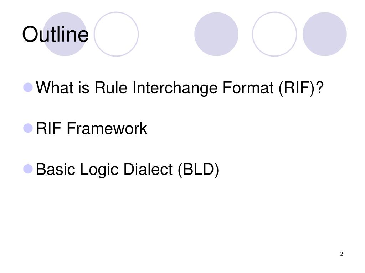Click the RIF Framework line
The width and height of the screenshot is (365, 273).
92,128
